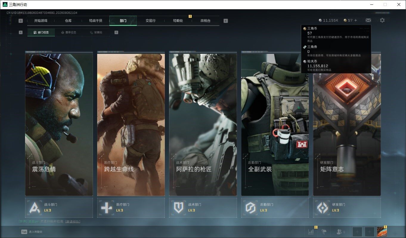Click the 哈夫币 coin icon beside 11,155K
The image size is (406, 238).
click(x=320, y=20)
